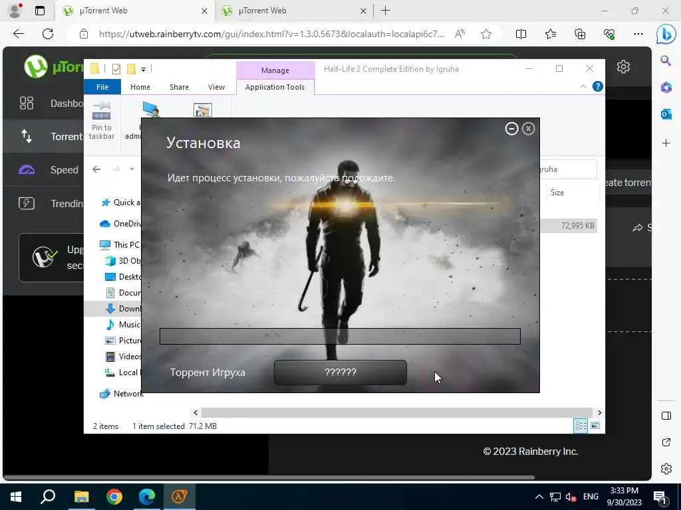
Task: Open Outlook in the Edge sidebar
Action: coord(666,114)
